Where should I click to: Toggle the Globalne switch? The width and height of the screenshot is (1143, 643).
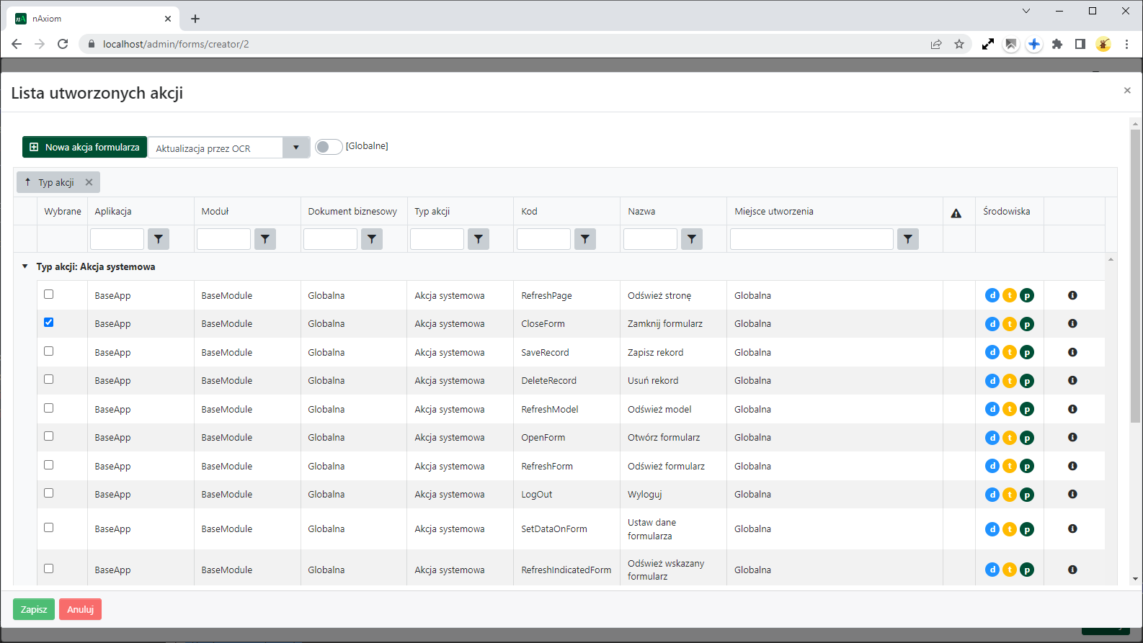click(x=329, y=147)
